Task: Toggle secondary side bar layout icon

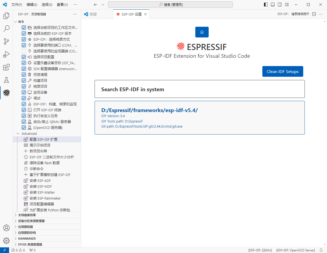Action: pyautogui.click(x=280, y=5)
